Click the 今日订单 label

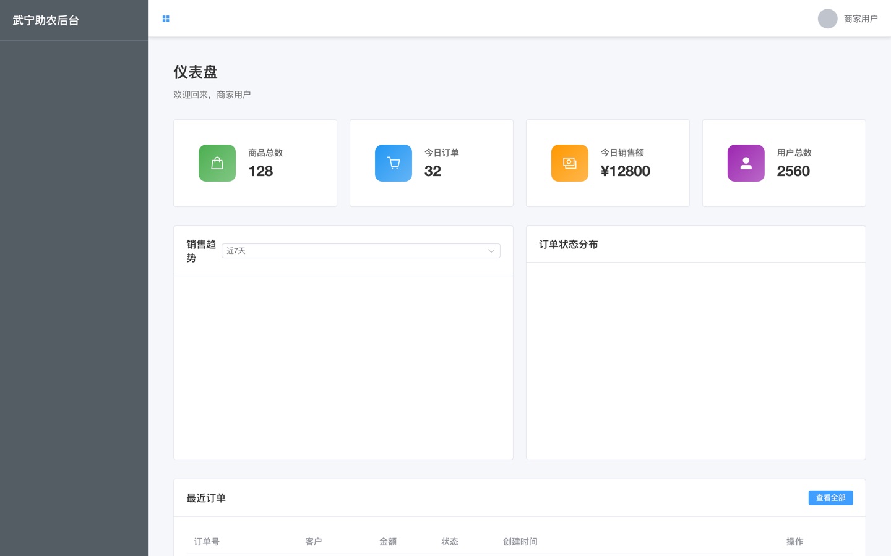click(x=442, y=153)
